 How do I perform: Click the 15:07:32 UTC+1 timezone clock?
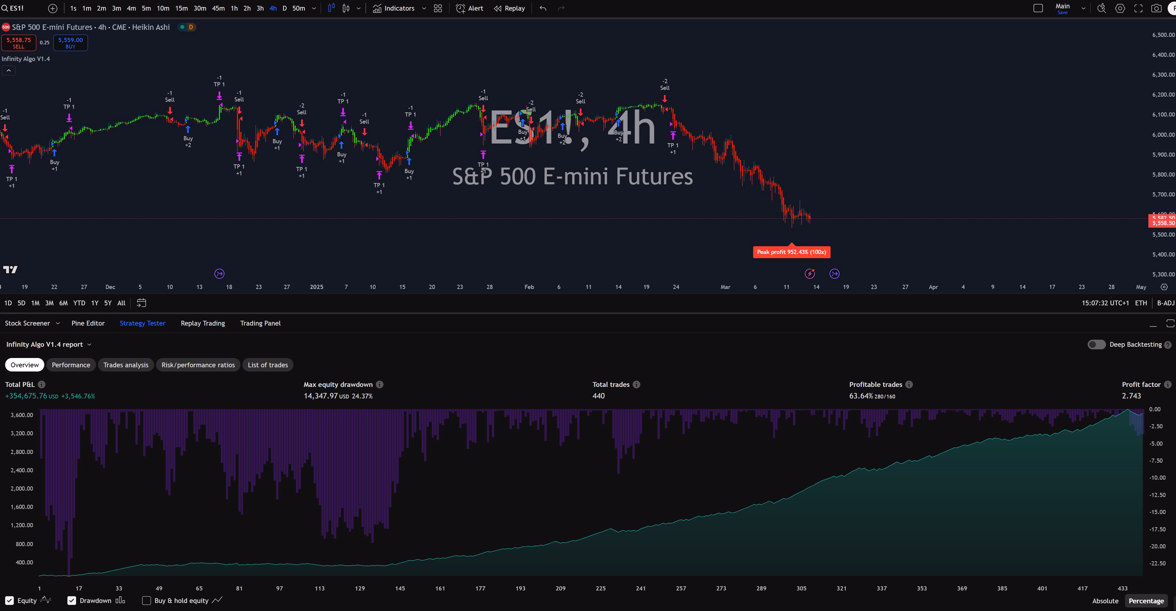tap(1105, 303)
